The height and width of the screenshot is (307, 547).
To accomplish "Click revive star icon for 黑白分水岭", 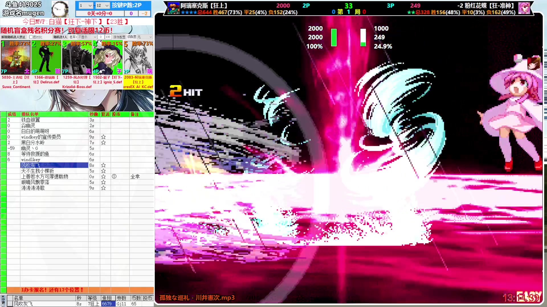I will click(x=103, y=143).
